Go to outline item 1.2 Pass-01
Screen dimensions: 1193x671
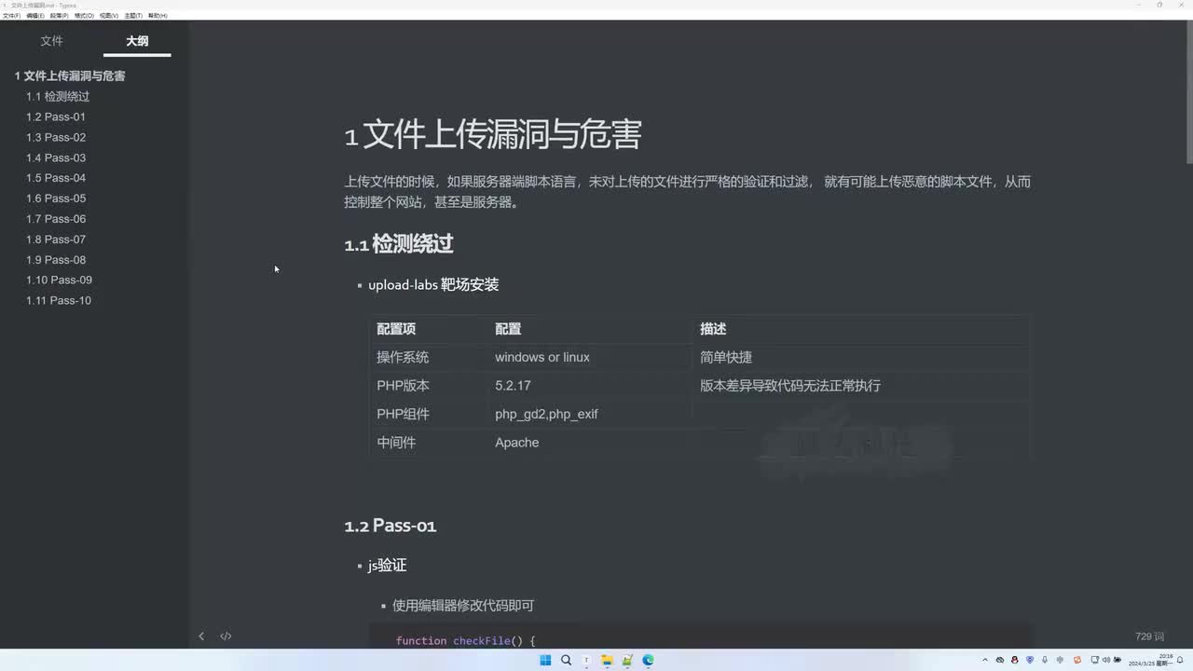tap(56, 117)
